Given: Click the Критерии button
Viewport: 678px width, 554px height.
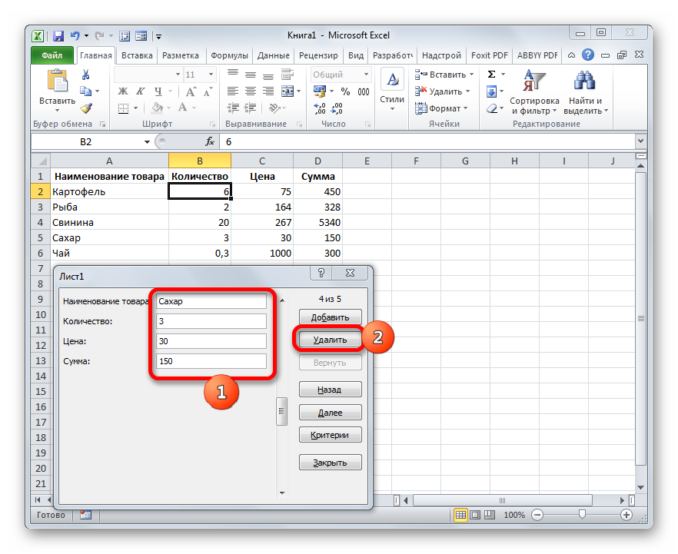Looking at the screenshot, I should [330, 435].
